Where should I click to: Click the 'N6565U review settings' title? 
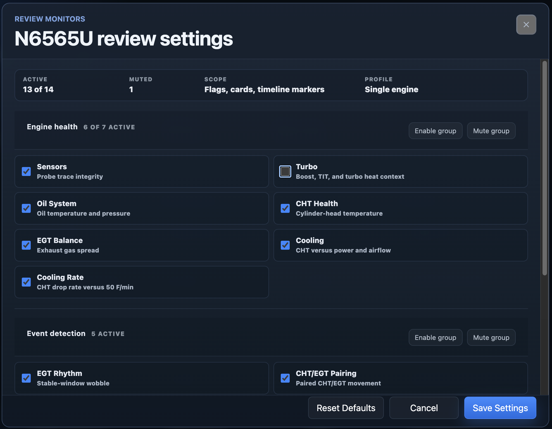(x=123, y=39)
